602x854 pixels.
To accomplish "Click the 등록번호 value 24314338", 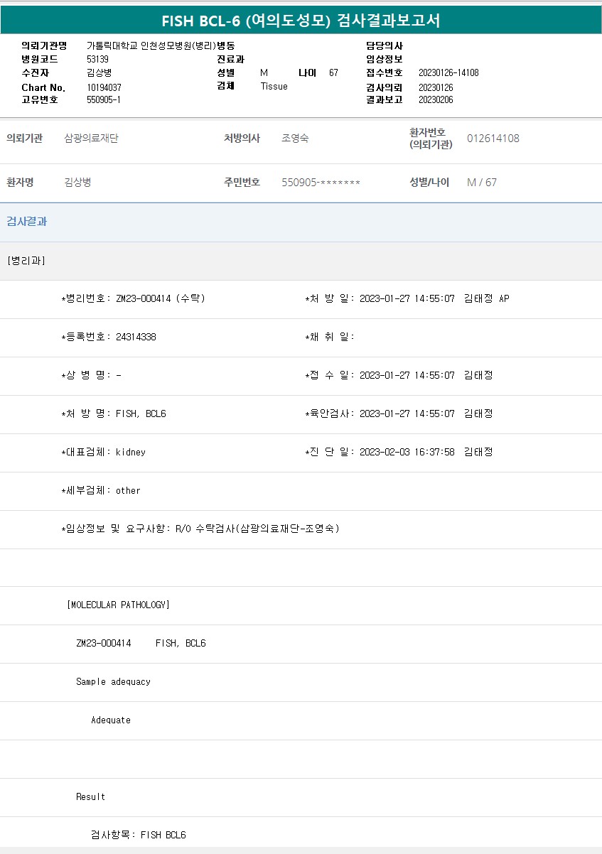I will point(136,337).
